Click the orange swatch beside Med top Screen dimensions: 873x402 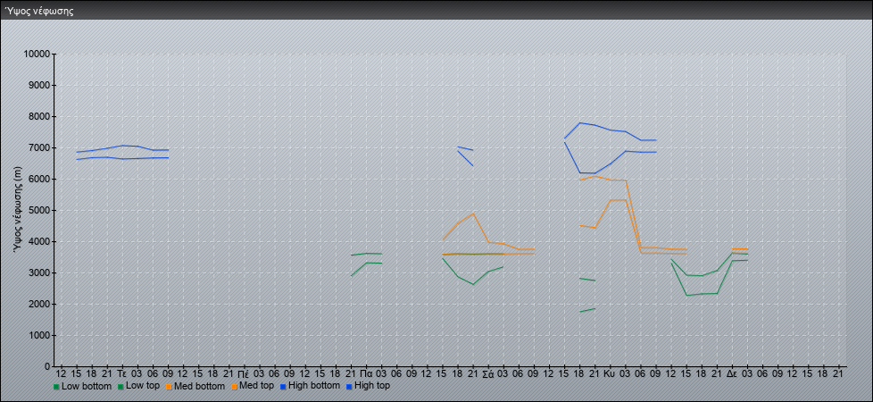pyautogui.click(x=233, y=387)
